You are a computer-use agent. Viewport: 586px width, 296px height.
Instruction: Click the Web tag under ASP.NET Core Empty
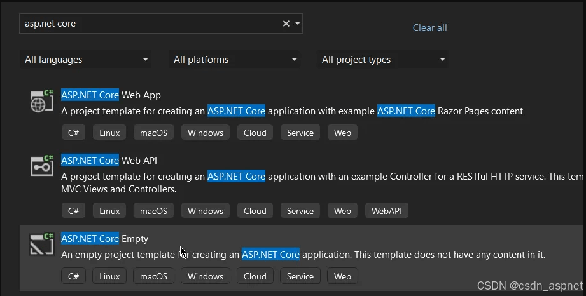342,276
